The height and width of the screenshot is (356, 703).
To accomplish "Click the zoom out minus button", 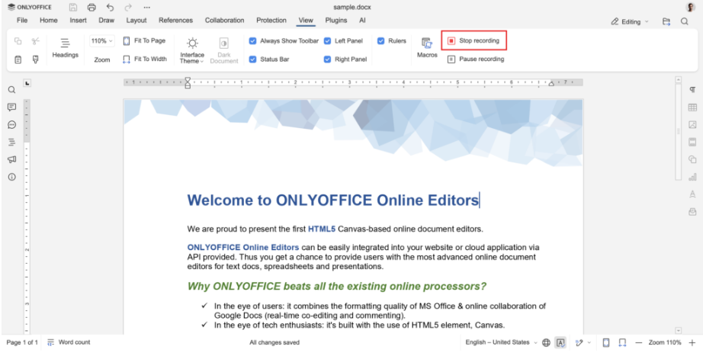I will (x=639, y=343).
